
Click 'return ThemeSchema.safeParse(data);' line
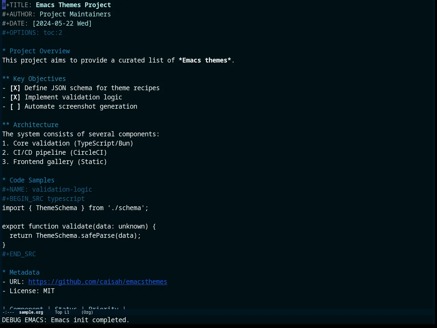(75, 235)
